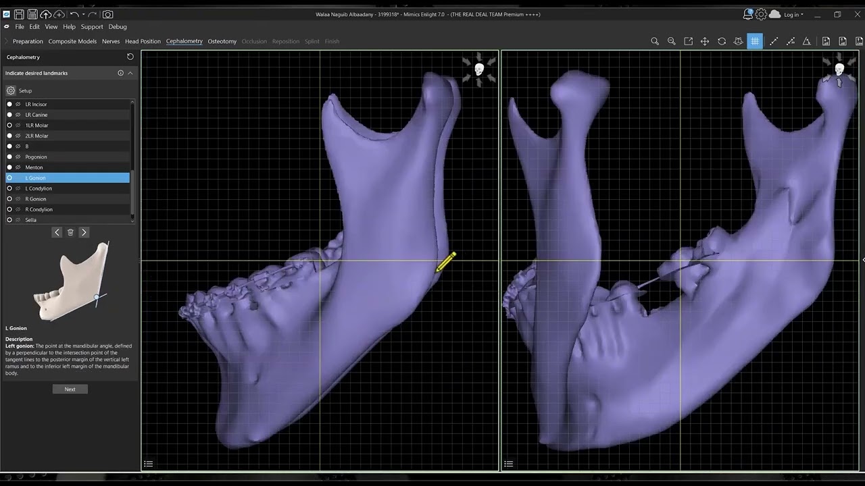865x486 pixels.
Task: Take a screenshot with the camera icon
Action: tap(108, 14)
